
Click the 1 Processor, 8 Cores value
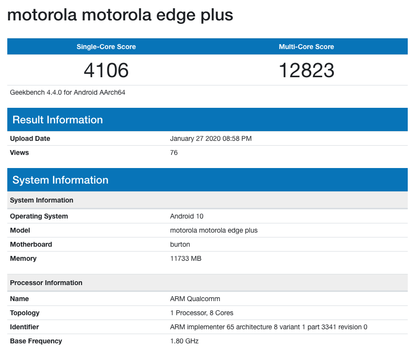(x=201, y=313)
